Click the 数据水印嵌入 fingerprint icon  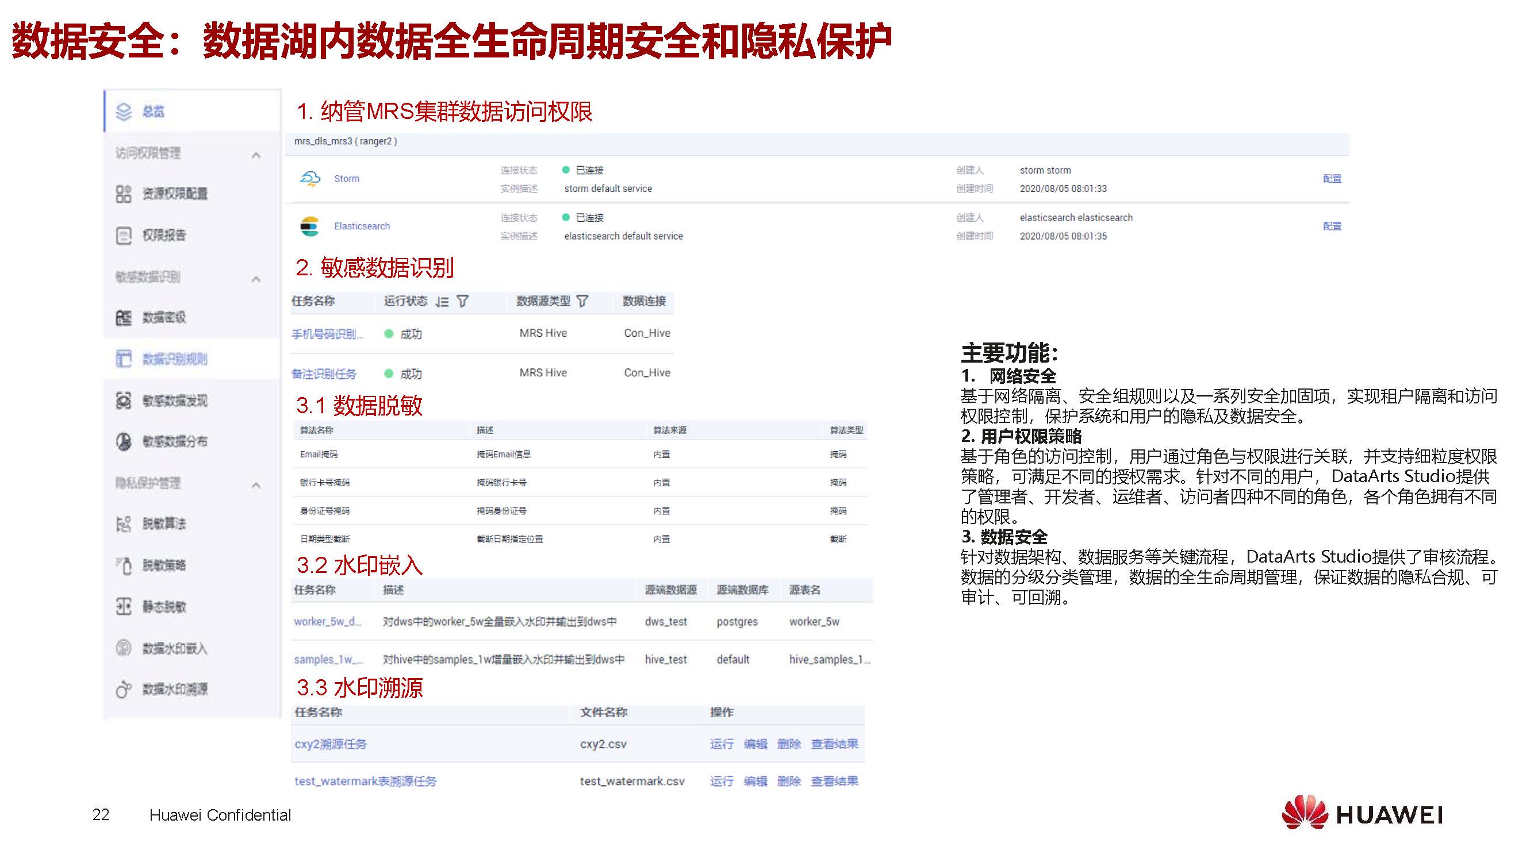[x=123, y=648]
